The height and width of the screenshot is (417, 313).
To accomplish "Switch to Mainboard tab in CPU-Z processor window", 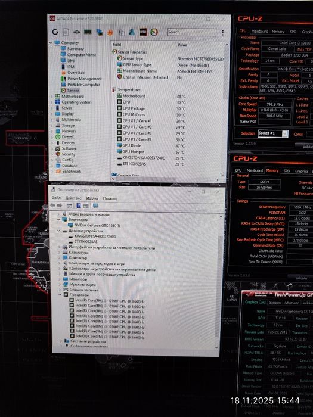I will coord(260,32).
